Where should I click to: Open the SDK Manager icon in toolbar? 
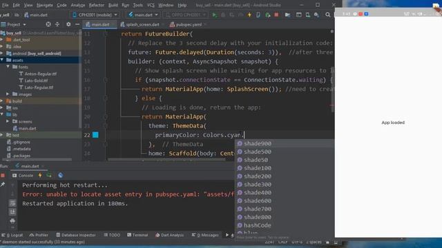coord(316,15)
